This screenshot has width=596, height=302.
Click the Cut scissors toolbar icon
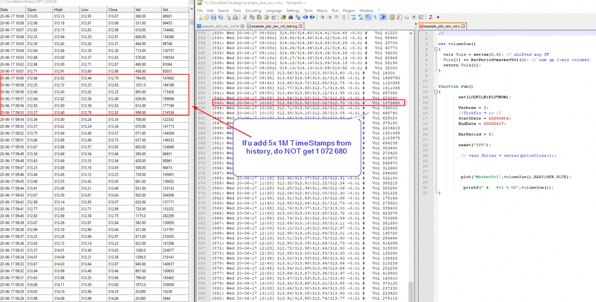(x=245, y=17)
